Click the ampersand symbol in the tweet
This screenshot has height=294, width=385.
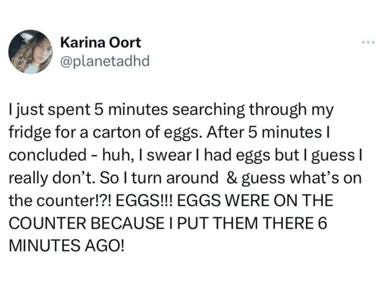(231, 178)
